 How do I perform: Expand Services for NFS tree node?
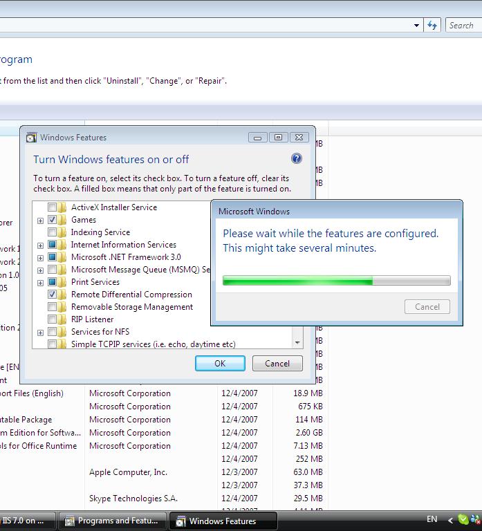40,333
